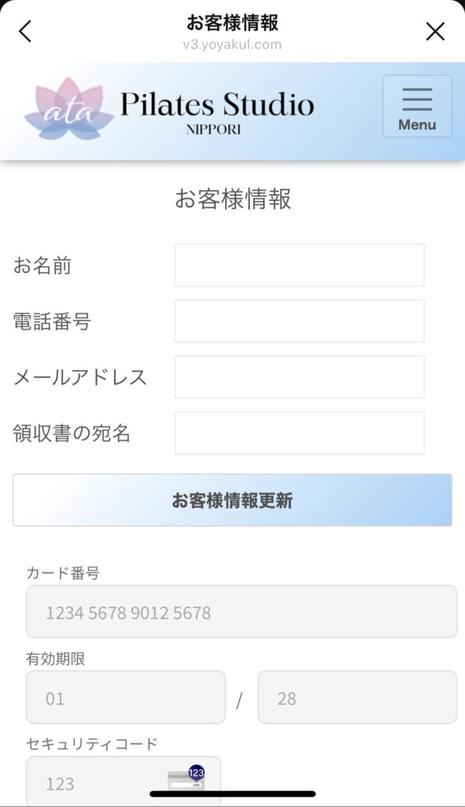Focus the メールアドレス input field
This screenshot has height=807, width=465.
point(300,377)
